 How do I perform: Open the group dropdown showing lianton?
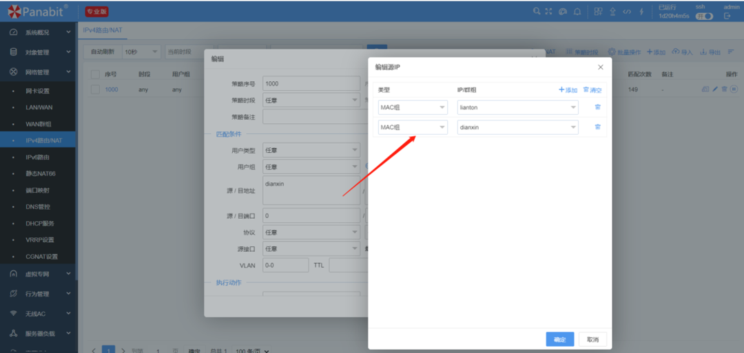point(517,107)
